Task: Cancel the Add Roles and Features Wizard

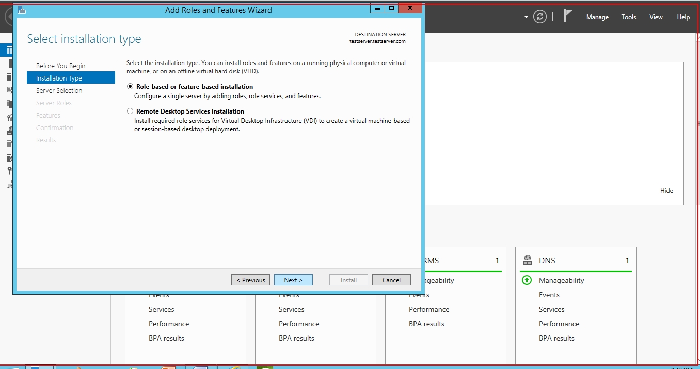Action: pyautogui.click(x=391, y=280)
